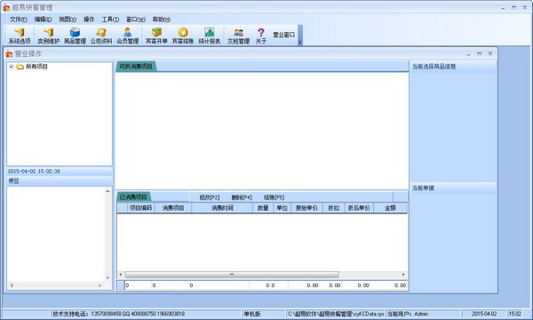
Task: Select the 可供消费项目 tab
Action: [136, 67]
